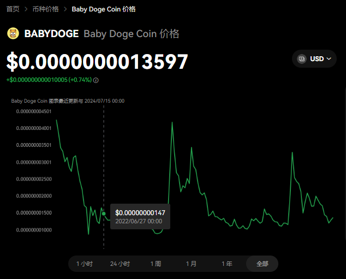Click the BABYDOGE ticker heading

(x=51, y=34)
